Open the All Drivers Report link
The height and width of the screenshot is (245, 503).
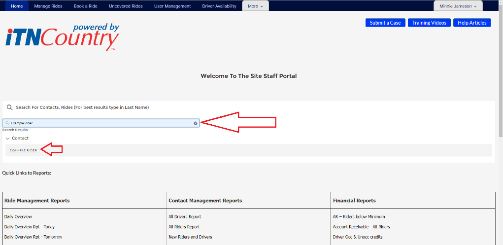185,217
